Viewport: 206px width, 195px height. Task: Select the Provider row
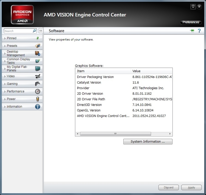pos(124,88)
